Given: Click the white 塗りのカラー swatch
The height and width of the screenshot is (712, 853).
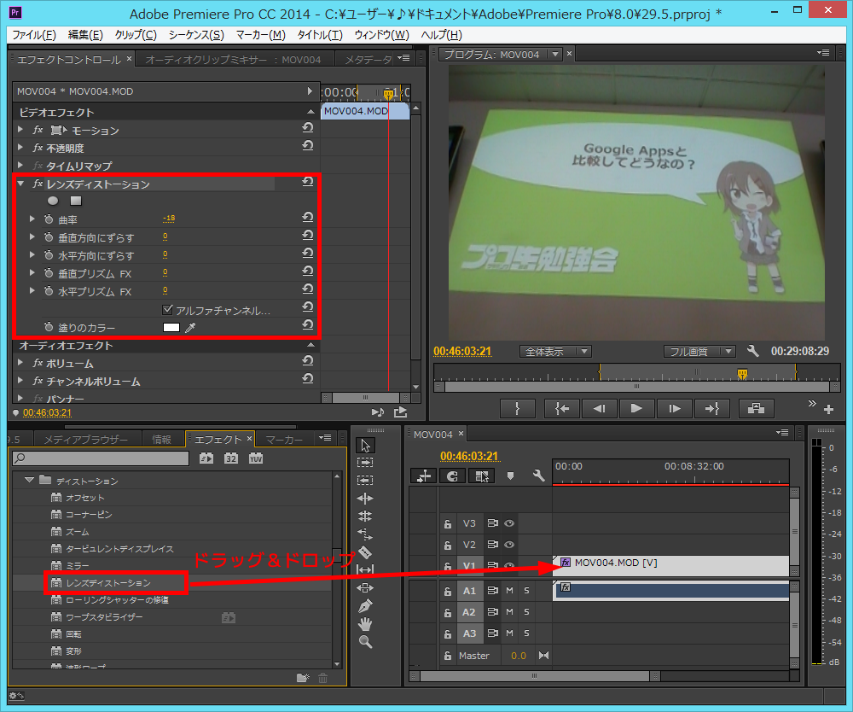Looking at the screenshot, I should (x=171, y=328).
